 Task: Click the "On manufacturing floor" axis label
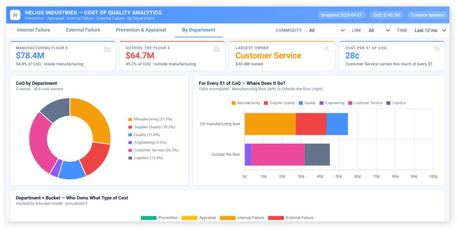pos(220,124)
